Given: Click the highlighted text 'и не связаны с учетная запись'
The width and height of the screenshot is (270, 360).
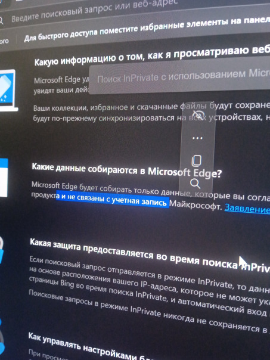Looking at the screenshot, I should tap(113, 200).
